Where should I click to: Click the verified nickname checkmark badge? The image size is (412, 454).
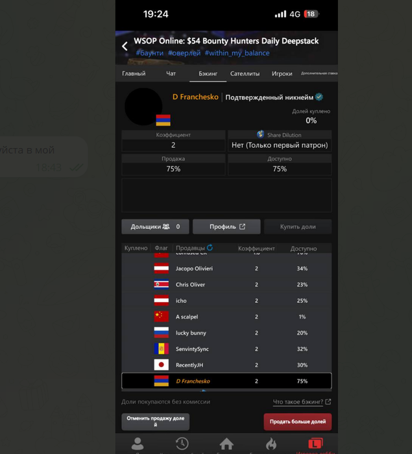click(319, 97)
